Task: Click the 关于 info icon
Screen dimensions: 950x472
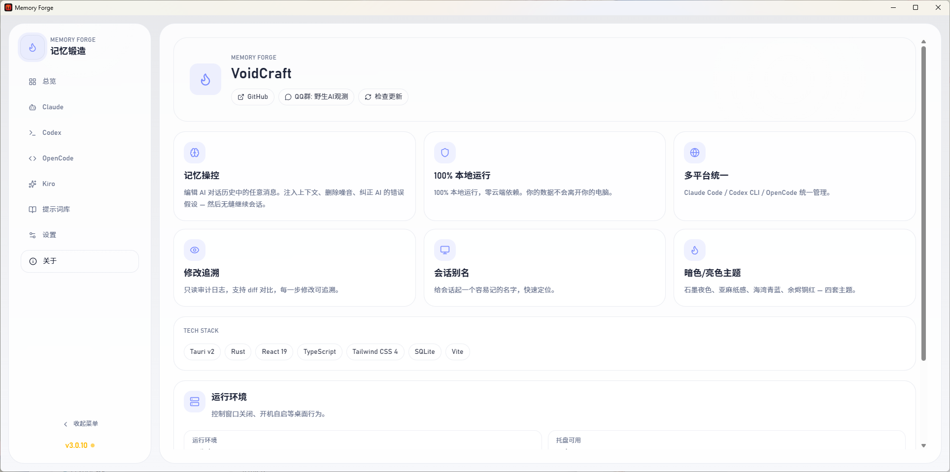Action: tap(33, 261)
